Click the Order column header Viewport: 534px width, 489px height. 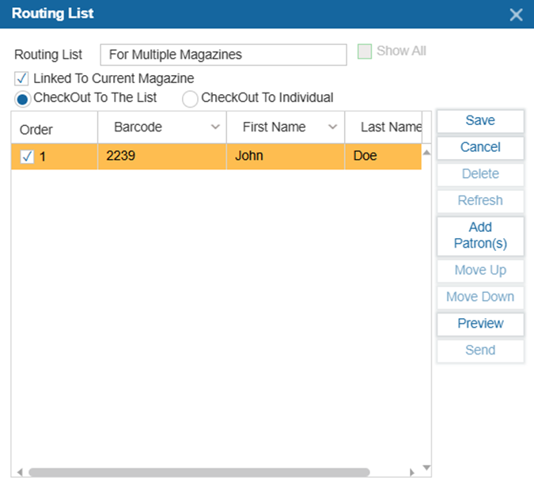(36, 129)
